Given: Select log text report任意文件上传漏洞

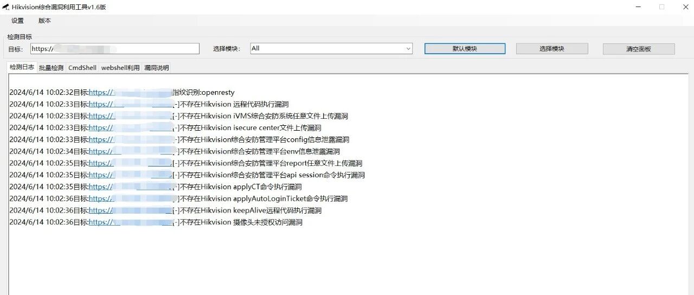Looking at the screenshot, I should tap(324, 163).
